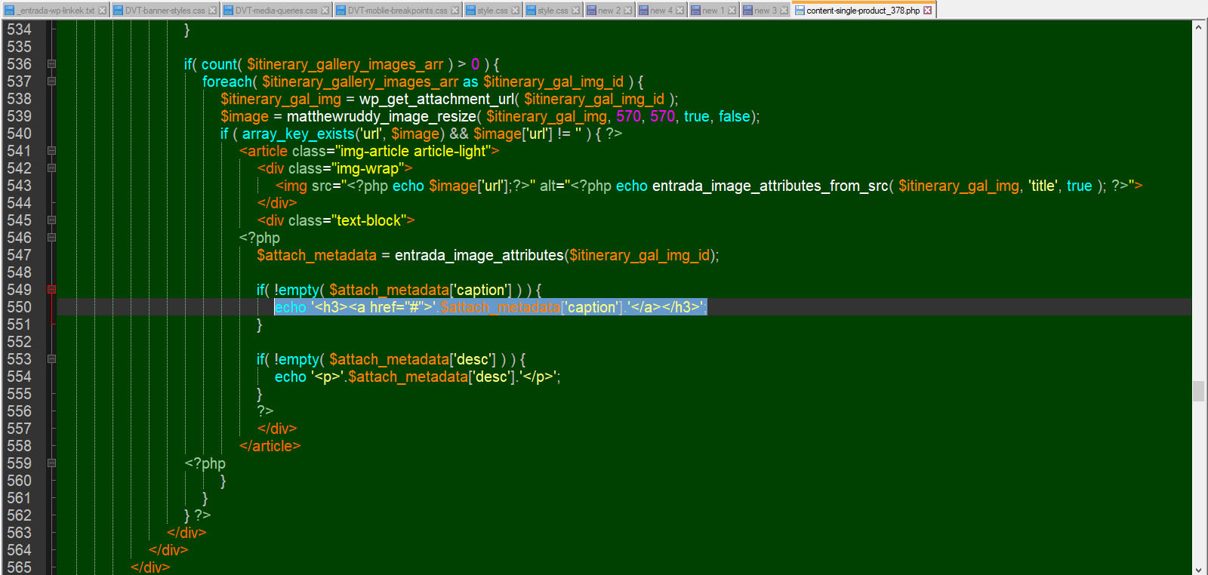1208x575 pixels.
Task: Click on 'matthewruddy_image_resize' function name
Action: pyautogui.click(x=381, y=116)
